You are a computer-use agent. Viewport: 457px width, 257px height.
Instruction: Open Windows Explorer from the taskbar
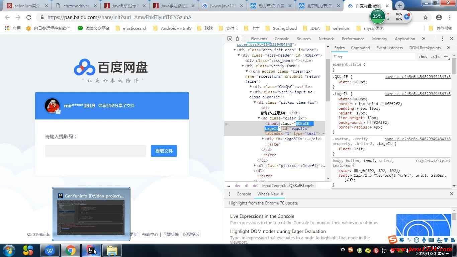112,250
